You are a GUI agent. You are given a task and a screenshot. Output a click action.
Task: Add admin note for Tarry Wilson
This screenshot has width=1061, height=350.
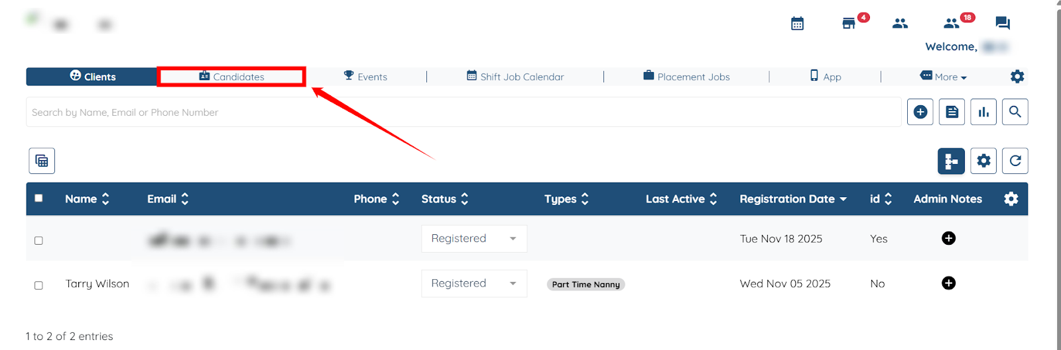(948, 283)
